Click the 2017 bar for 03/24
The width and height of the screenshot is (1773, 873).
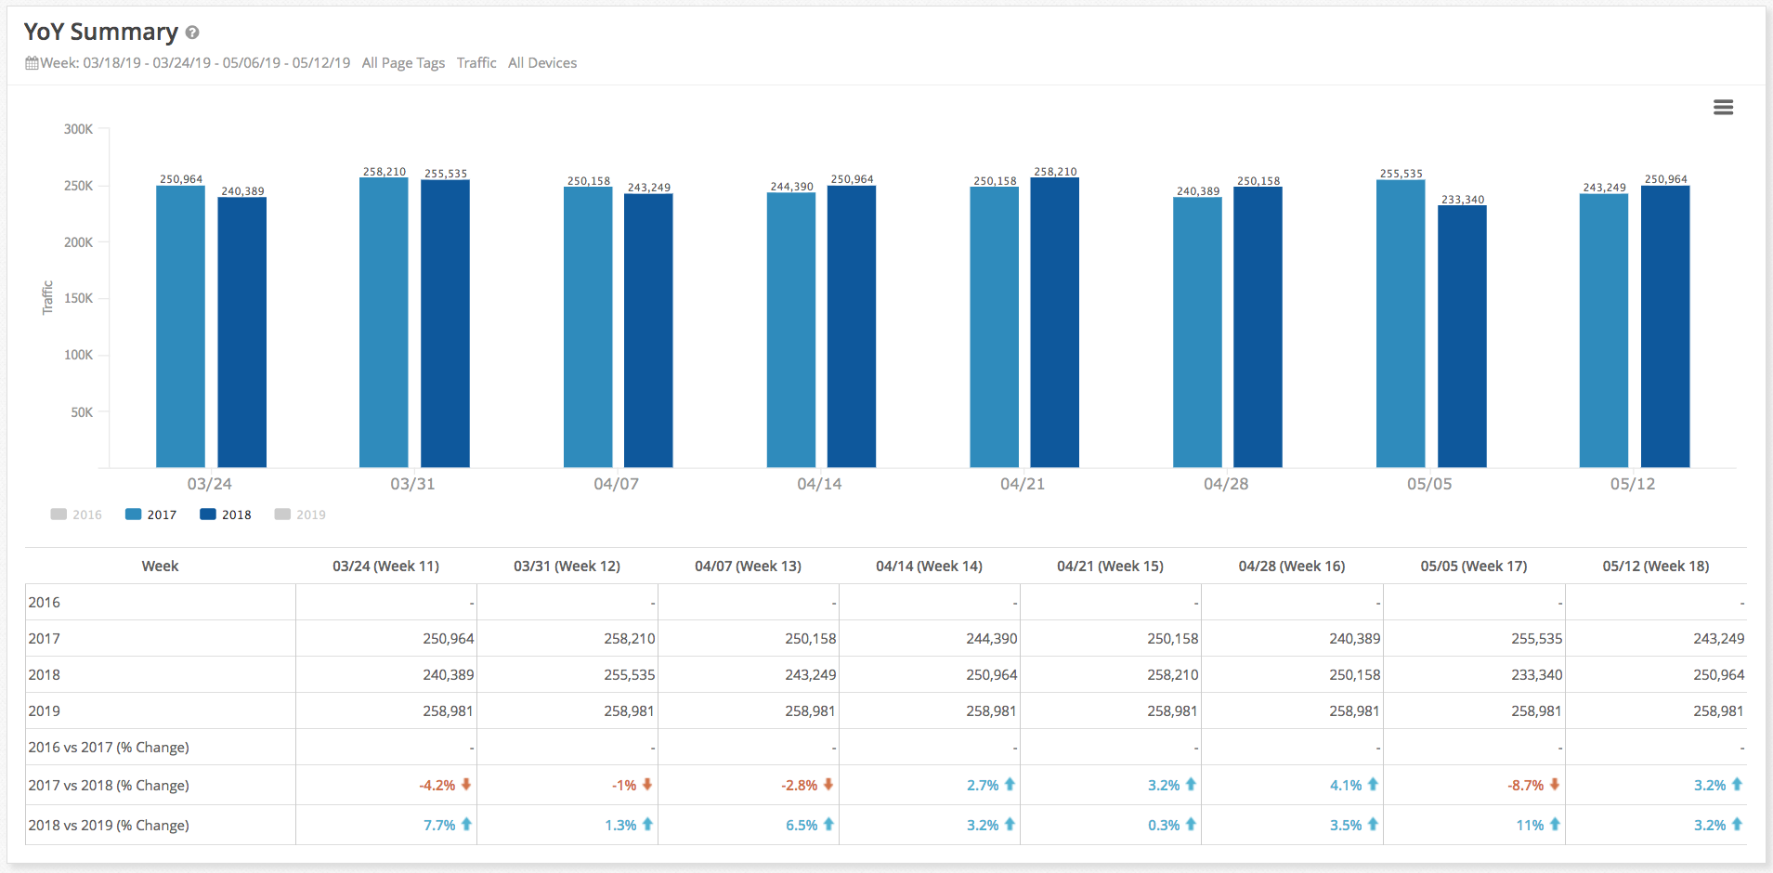click(180, 326)
